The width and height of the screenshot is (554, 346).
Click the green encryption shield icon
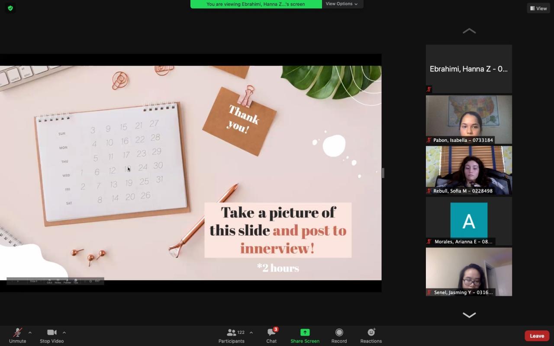[x=10, y=8]
